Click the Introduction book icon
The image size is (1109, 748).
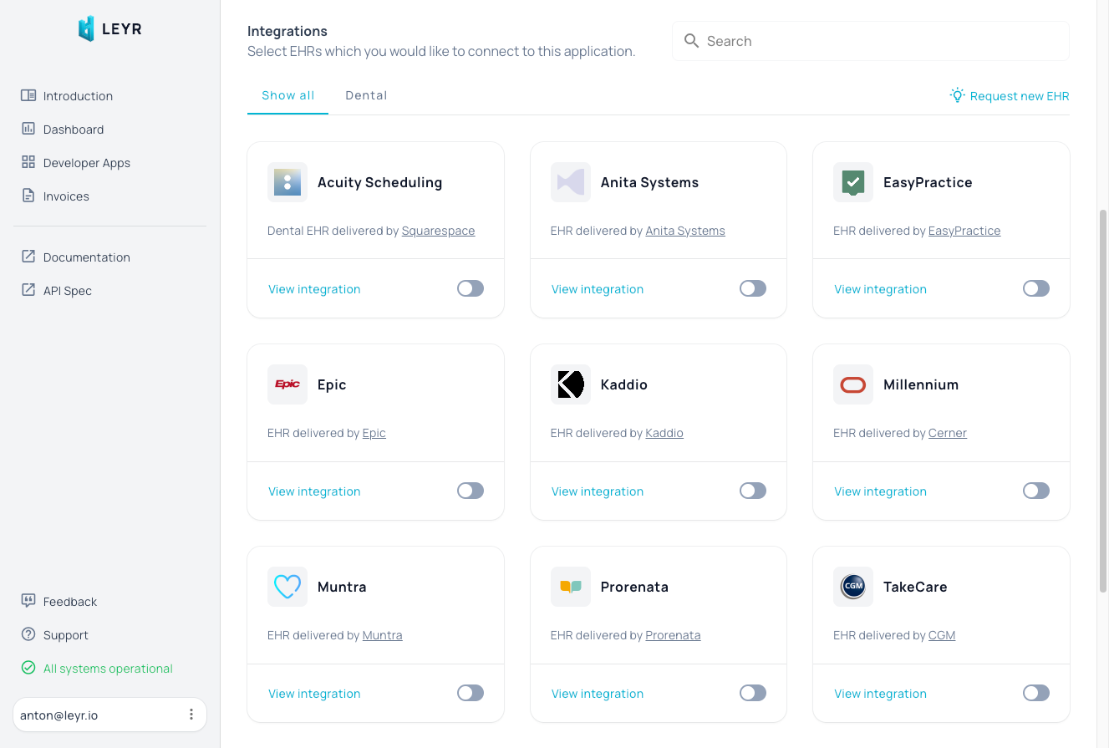[28, 95]
